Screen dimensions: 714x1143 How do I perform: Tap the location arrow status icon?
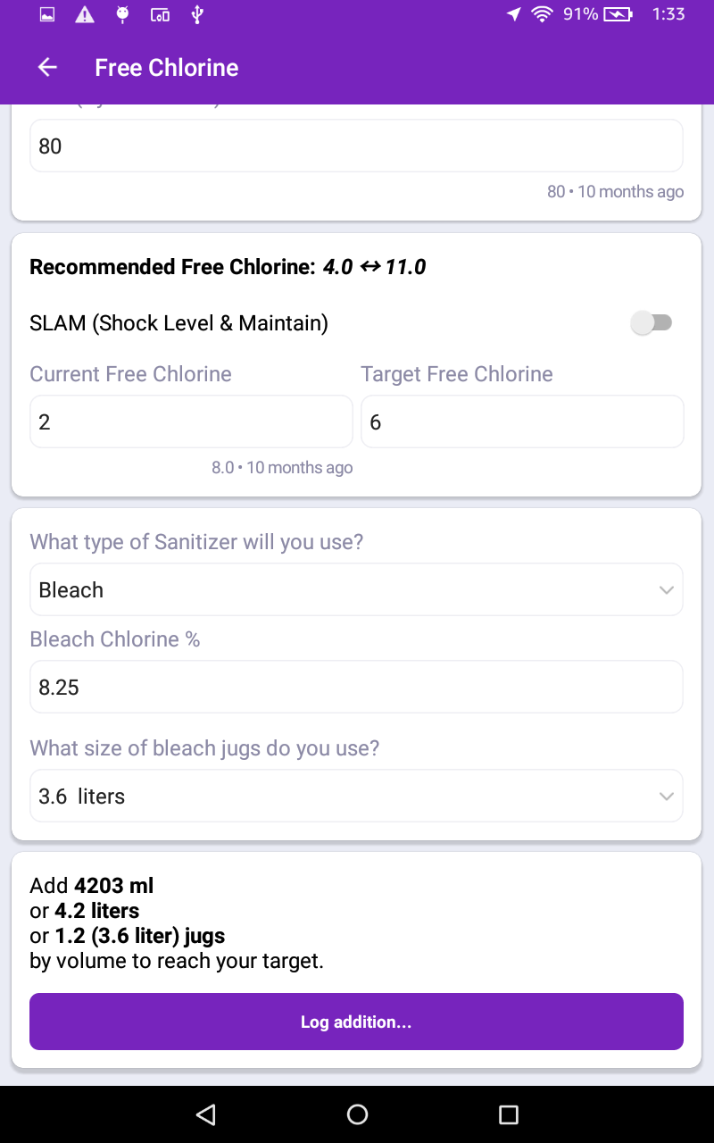point(513,14)
